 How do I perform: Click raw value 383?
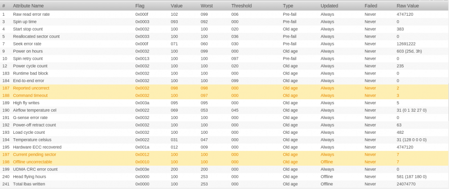401,29
